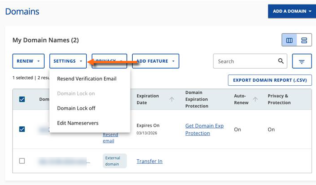Select Resend Verification Email

click(x=87, y=79)
